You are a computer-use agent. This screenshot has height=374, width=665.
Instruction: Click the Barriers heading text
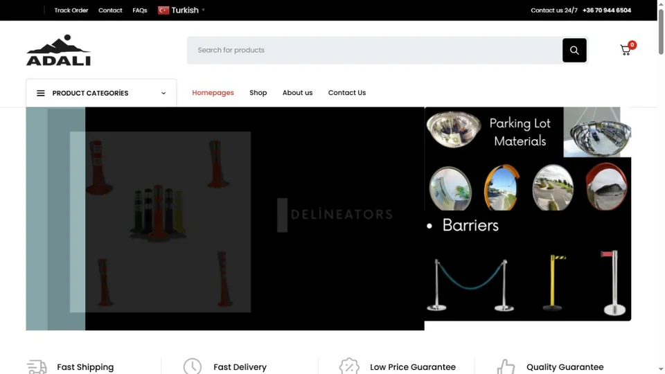point(470,225)
